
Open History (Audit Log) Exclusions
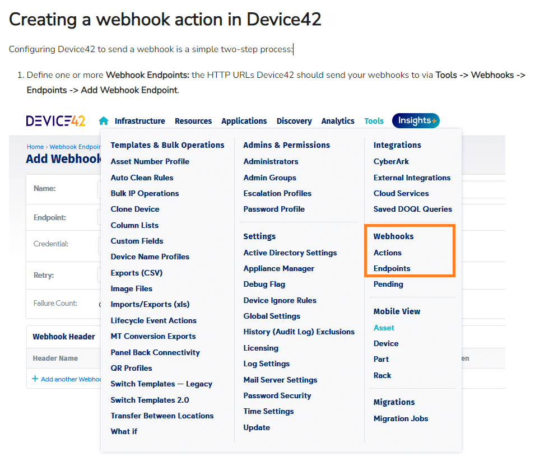pyautogui.click(x=299, y=332)
